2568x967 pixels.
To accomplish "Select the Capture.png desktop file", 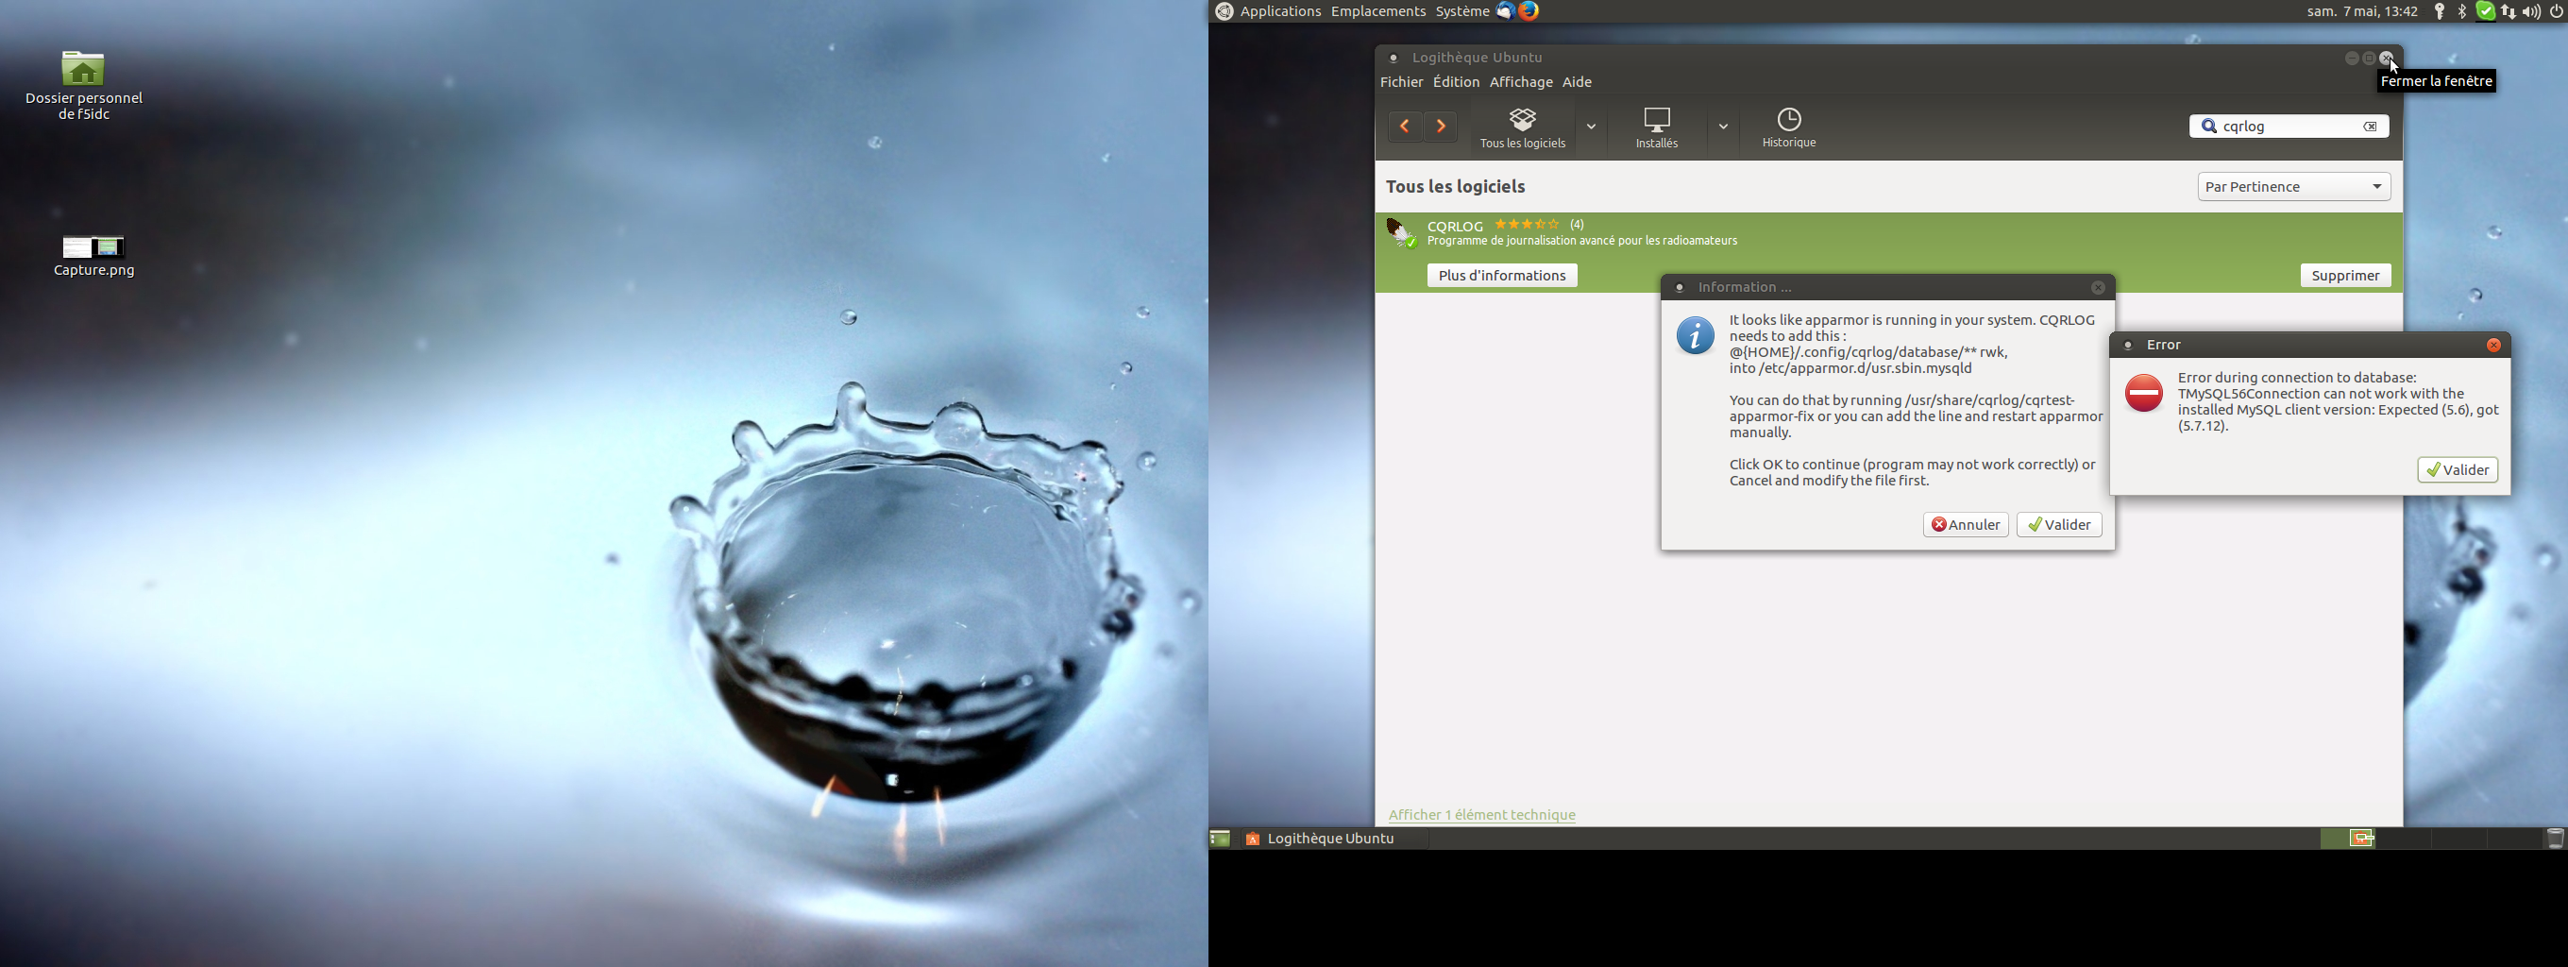I will 93,256.
